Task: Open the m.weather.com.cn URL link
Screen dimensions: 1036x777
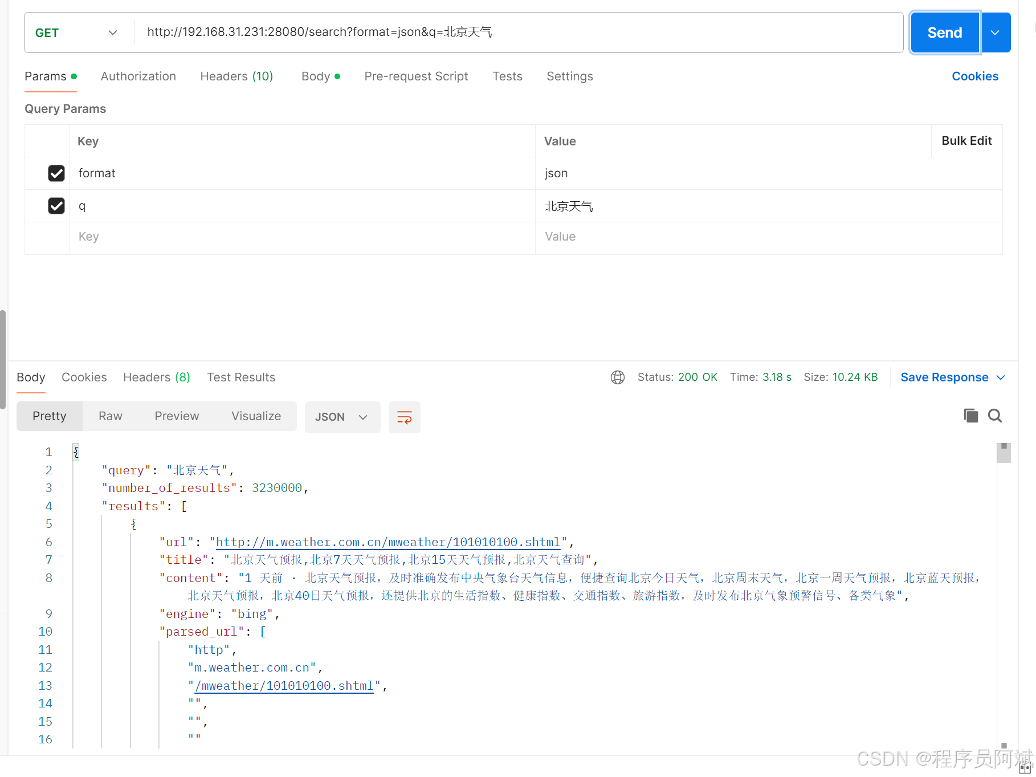Action: coord(388,542)
